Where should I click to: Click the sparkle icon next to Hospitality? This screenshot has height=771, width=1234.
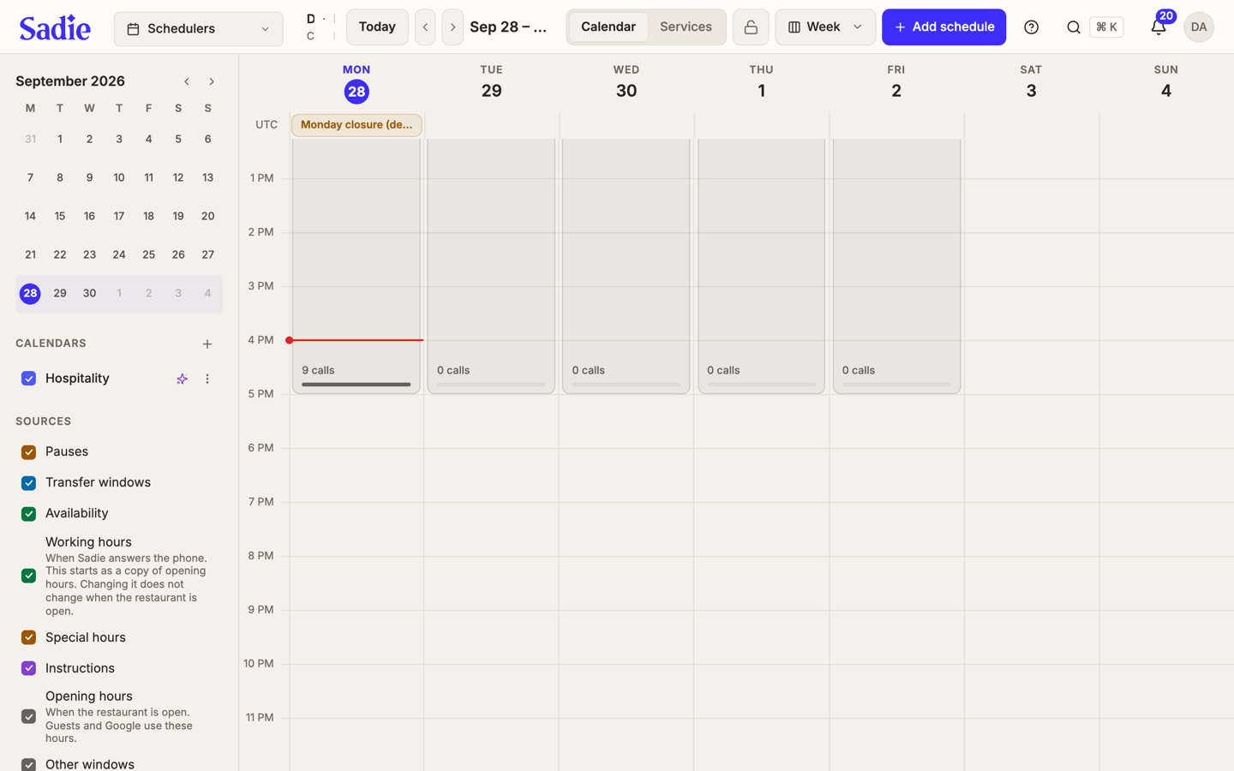[182, 379]
